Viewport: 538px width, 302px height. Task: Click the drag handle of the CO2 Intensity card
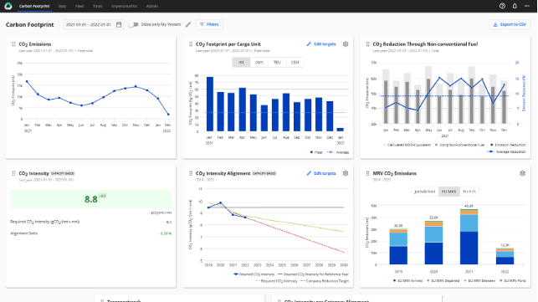(x=13, y=173)
